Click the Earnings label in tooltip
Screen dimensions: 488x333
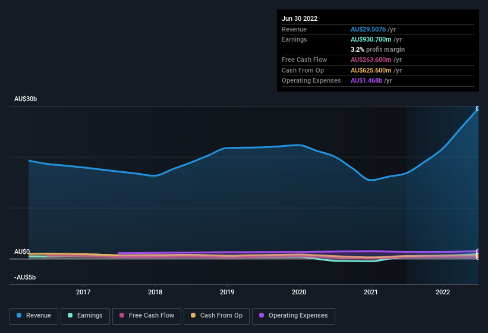pos(294,39)
